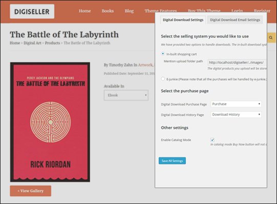Open the Available In Ebook dropdown
The width and height of the screenshot is (277, 204).
pyautogui.click(x=126, y=95)
